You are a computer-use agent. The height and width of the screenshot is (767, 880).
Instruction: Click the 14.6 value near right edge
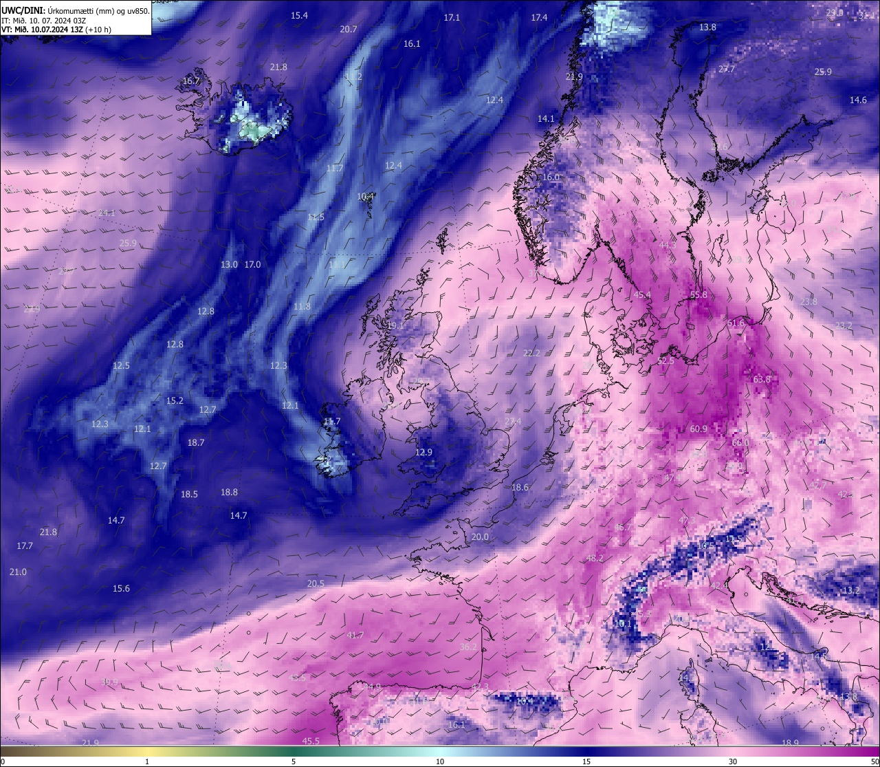point(858,100)
